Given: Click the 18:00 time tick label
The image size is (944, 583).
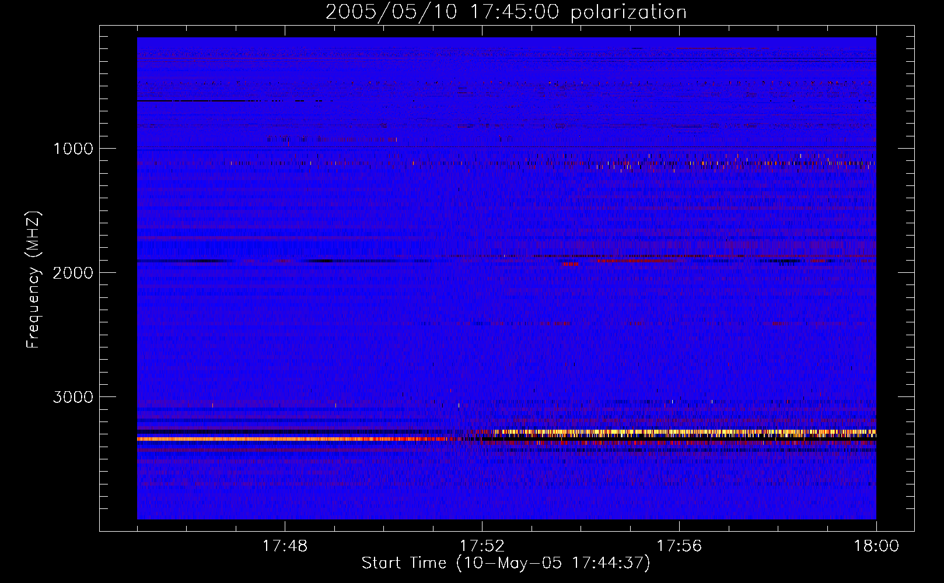Looking at the screenshot, I should click(x=876, y=546).
